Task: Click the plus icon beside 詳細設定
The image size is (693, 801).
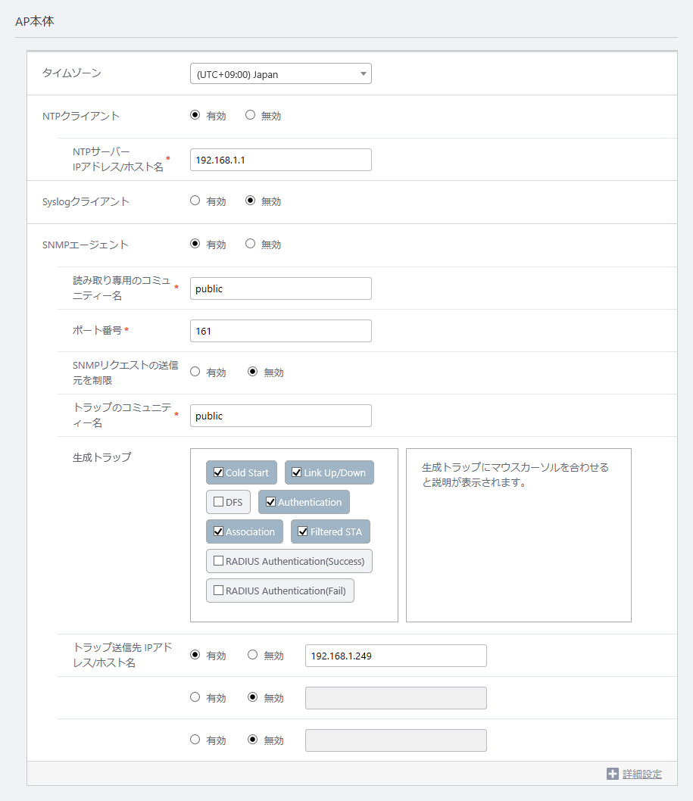Action: [612, 774]
